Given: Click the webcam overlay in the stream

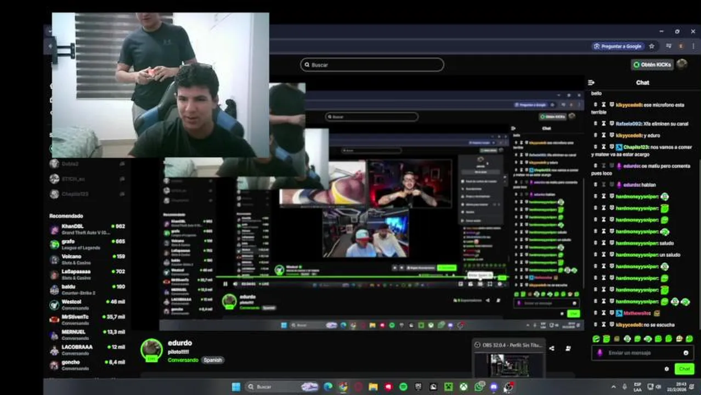Looking at the screenshot, I should [x=161, y=85].
